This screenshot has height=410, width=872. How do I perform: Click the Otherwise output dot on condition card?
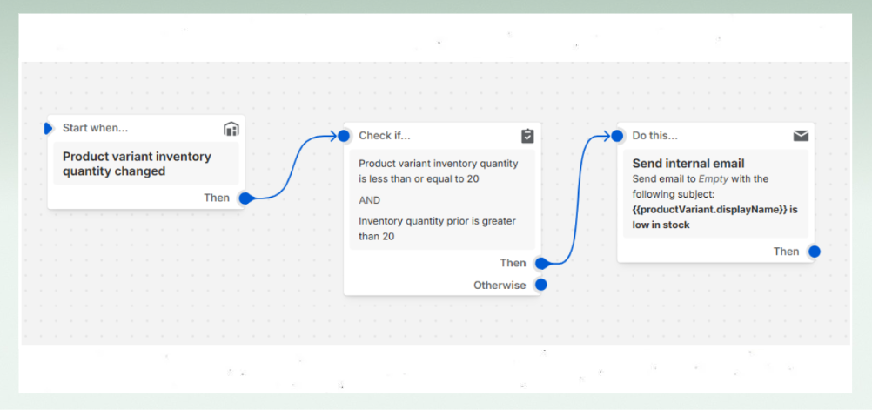[x=541, y=285]
